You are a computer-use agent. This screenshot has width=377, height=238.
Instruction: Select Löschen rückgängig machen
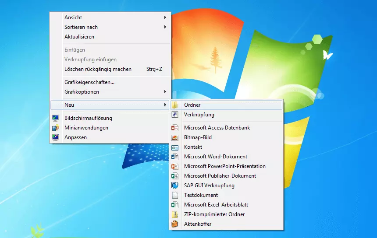[110, 69]
